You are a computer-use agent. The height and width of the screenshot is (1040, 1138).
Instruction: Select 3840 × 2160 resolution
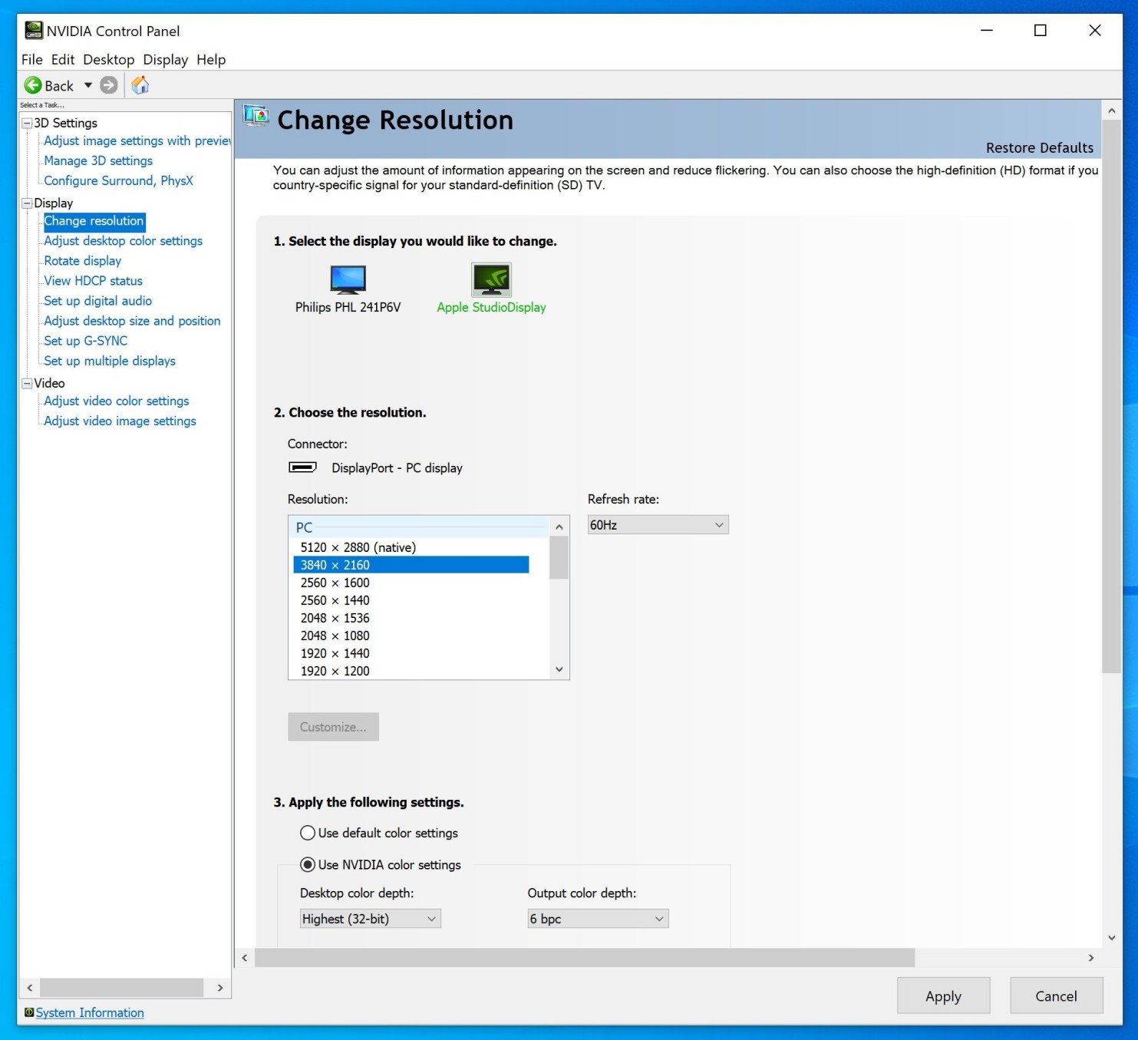click(411, 565)
